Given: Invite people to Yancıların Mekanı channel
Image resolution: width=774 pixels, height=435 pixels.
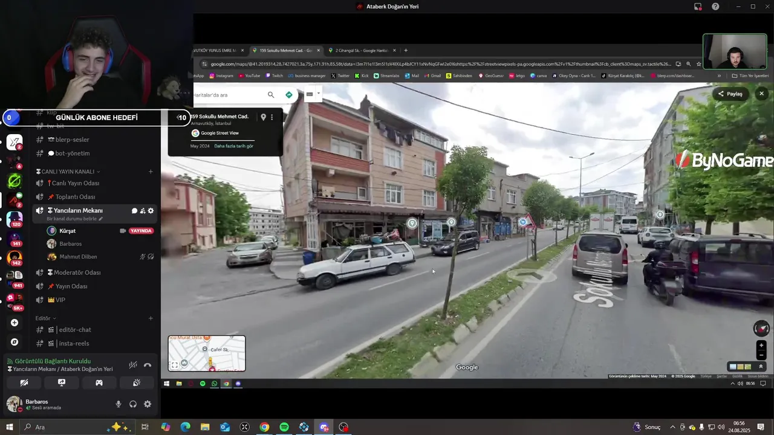Looking at the screenshot, I should point(143,210).
